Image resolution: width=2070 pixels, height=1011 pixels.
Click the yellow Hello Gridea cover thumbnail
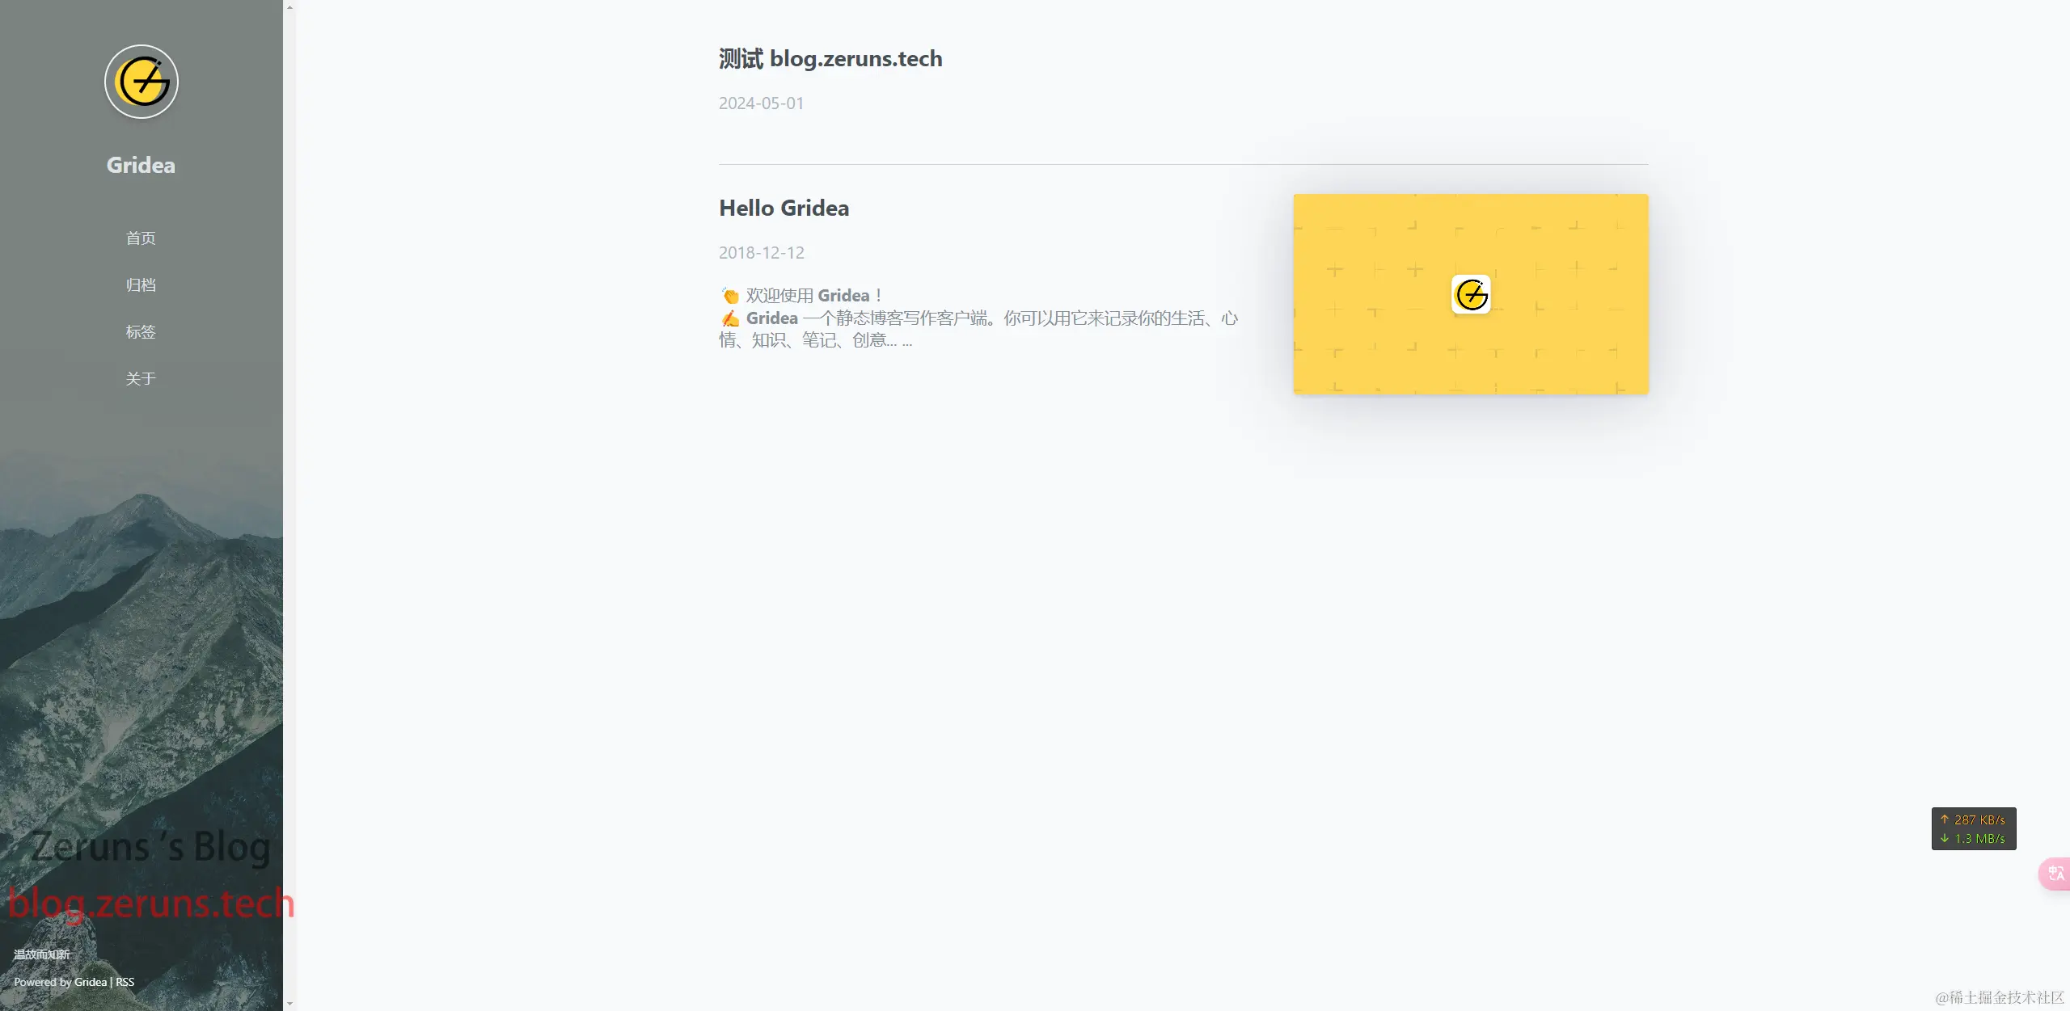tap(1375, 348)
